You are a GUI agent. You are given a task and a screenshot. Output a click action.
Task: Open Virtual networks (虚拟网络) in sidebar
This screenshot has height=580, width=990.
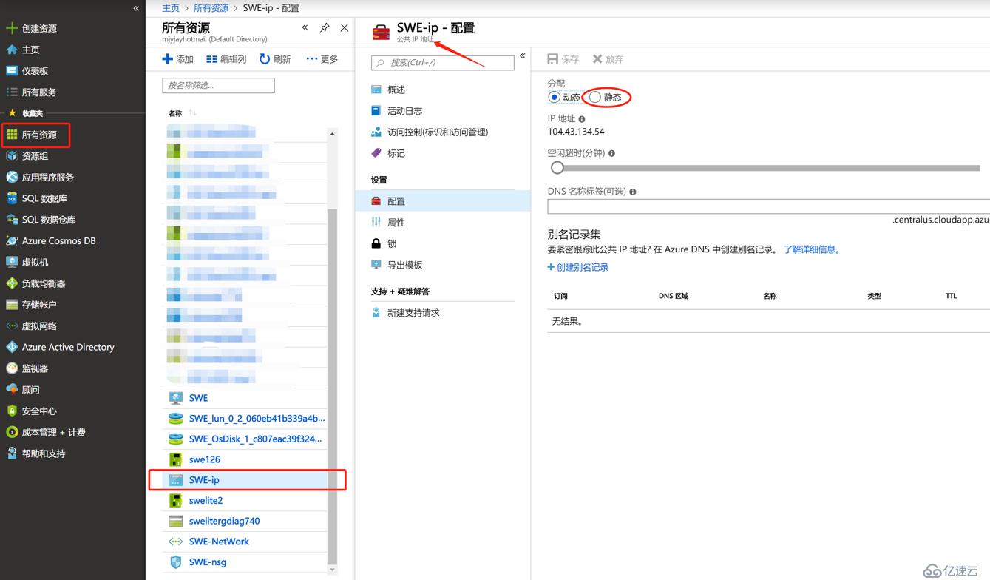tap(39, 326)
